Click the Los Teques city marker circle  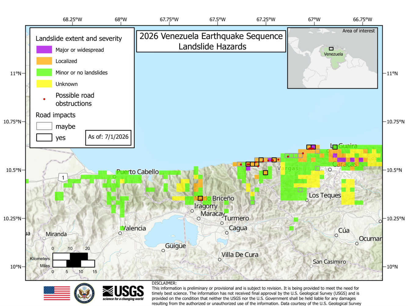307,200
